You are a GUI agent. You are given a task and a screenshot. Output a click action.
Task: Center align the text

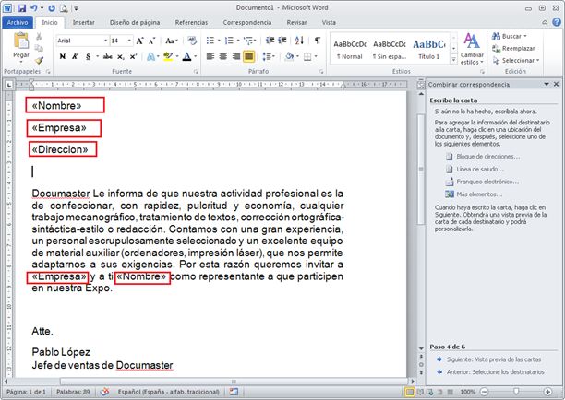223,56
